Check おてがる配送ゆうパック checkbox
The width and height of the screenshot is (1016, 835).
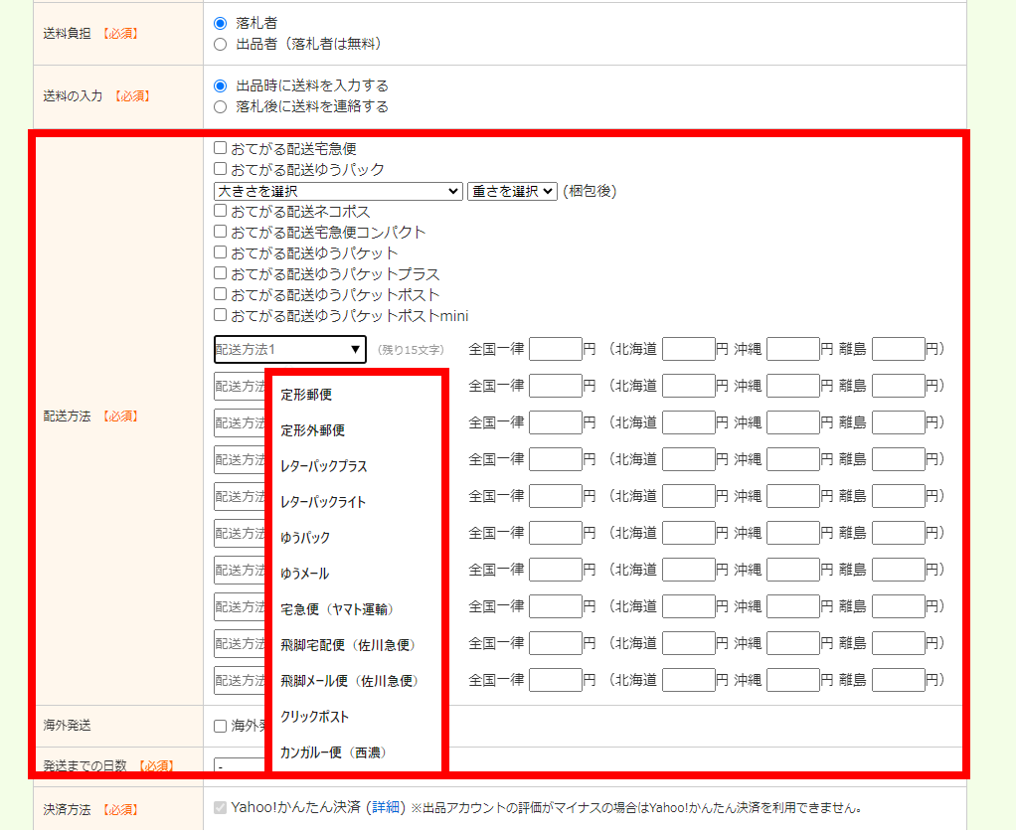(x=221, y=169)
